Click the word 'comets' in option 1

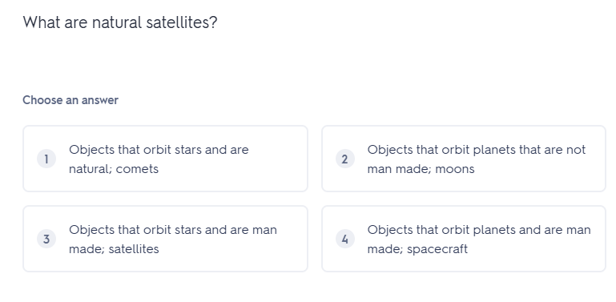137,169
